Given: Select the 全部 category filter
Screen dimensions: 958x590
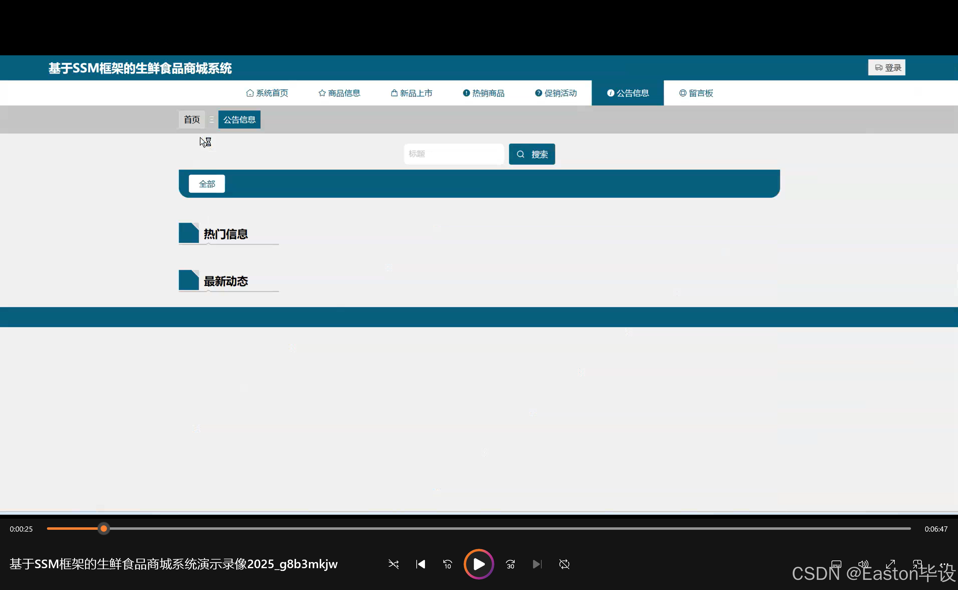Looking at the screenshot, I should coord(207,184).
